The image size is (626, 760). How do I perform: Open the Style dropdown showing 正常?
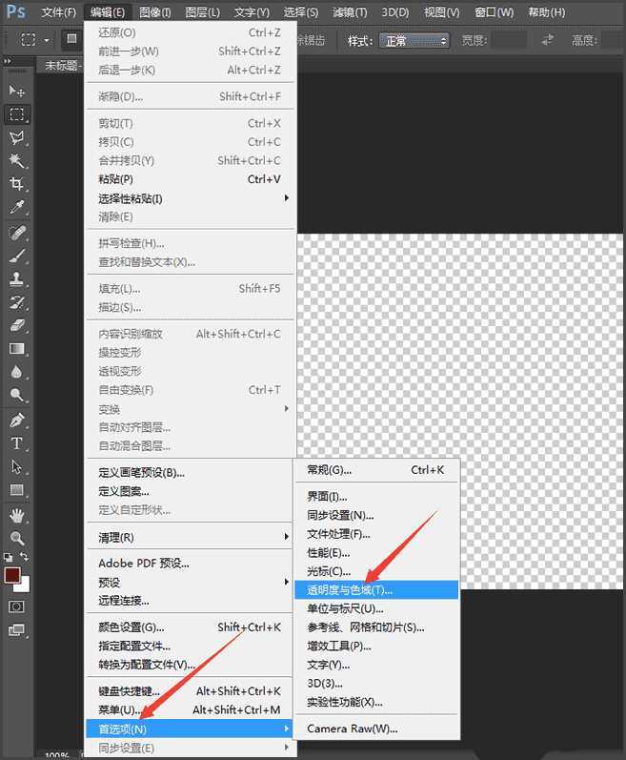[x=414, y=41]
